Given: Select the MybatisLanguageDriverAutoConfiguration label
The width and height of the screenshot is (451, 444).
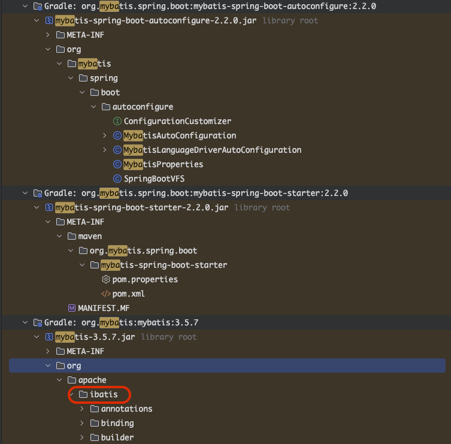Looking at the screenshot, I should coord(213,150).
